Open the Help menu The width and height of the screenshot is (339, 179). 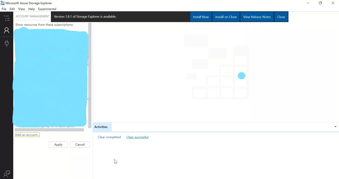tap(32, 9)
